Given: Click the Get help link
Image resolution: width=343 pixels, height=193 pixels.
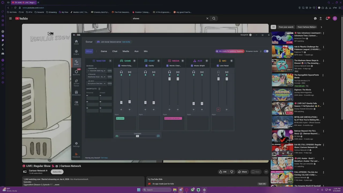Looking at the screenshot, I should coord(104,158).
